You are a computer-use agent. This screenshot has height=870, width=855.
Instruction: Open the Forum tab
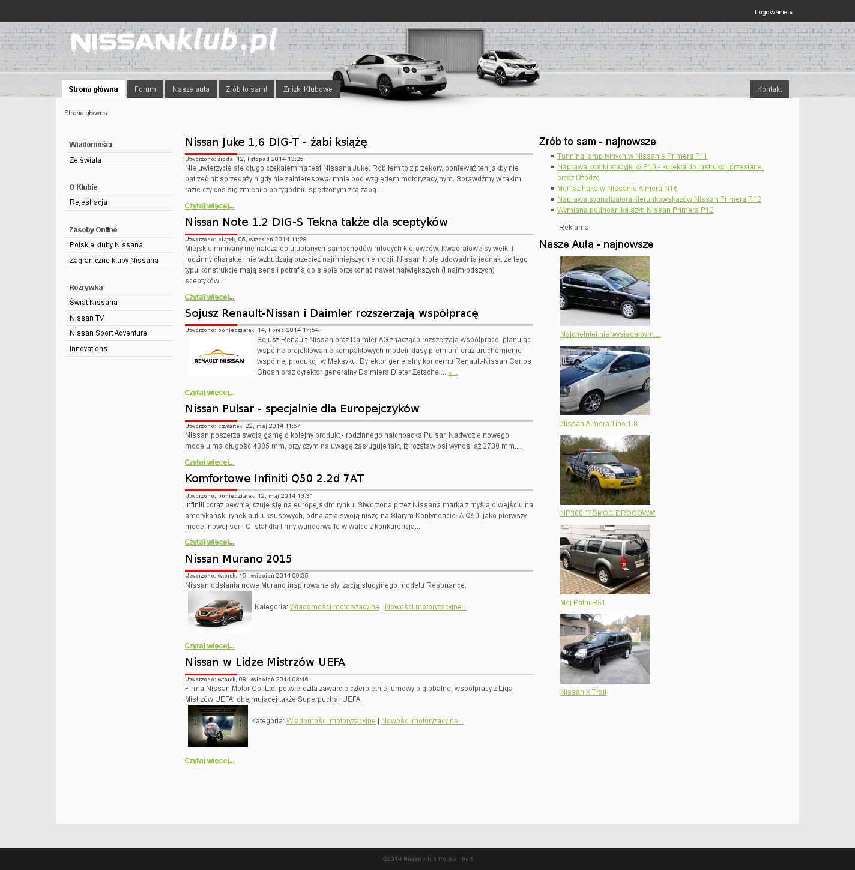click(145, 89)
